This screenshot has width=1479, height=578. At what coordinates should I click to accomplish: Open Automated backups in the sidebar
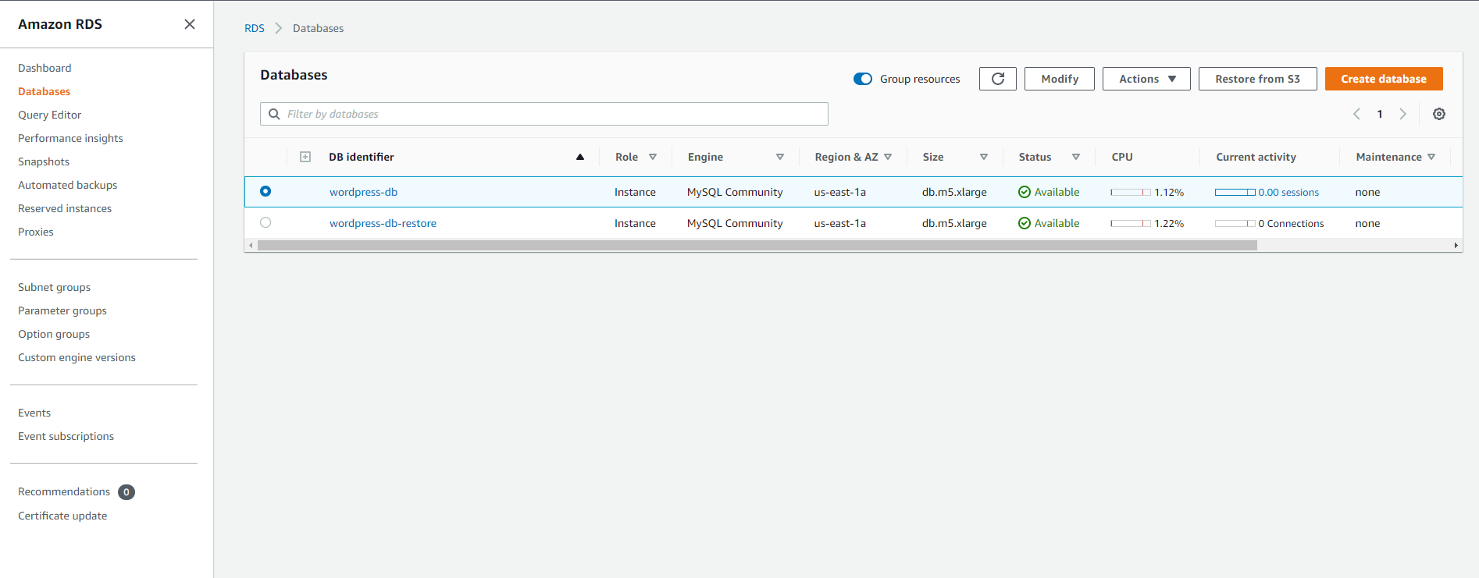coord(67,185)
